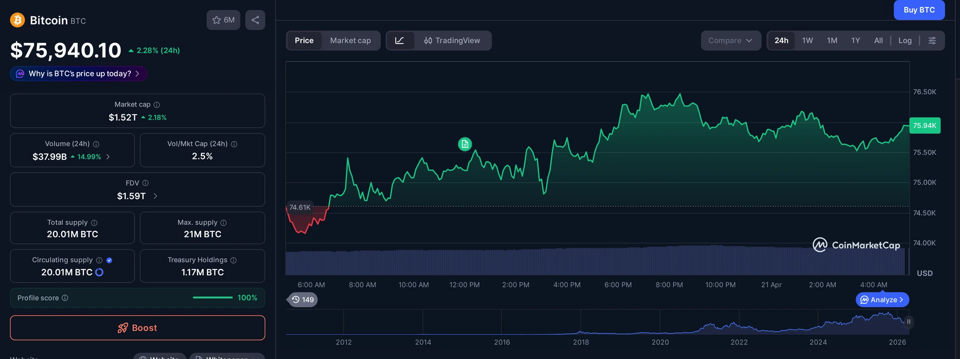Switch to the Market cap tab

(350, 40)
